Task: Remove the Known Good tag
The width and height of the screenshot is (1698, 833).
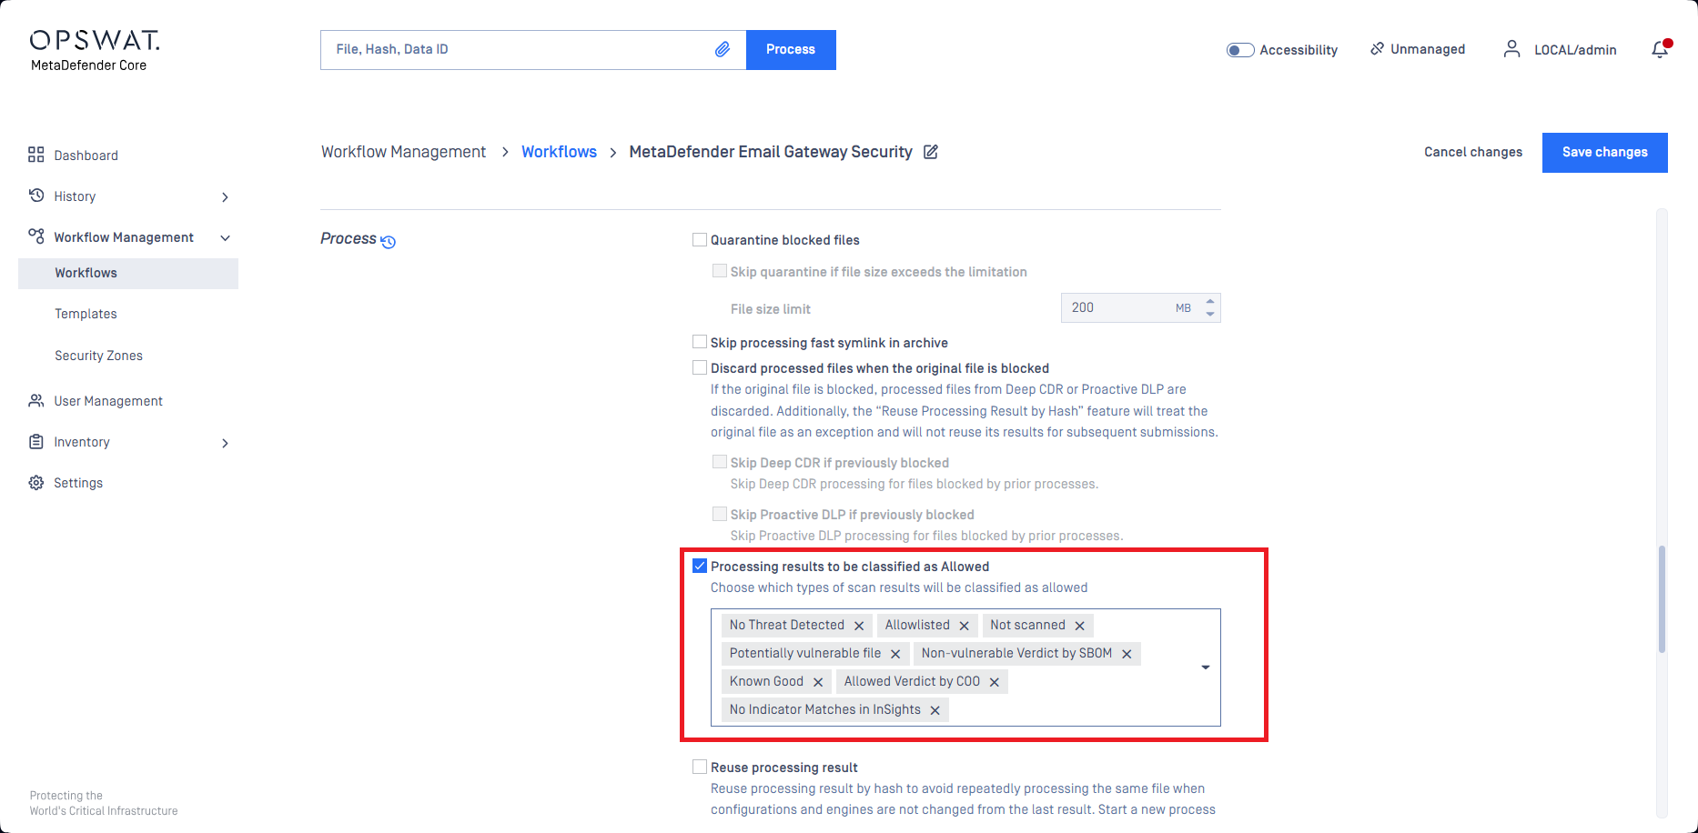Action: tap(818, 682)
